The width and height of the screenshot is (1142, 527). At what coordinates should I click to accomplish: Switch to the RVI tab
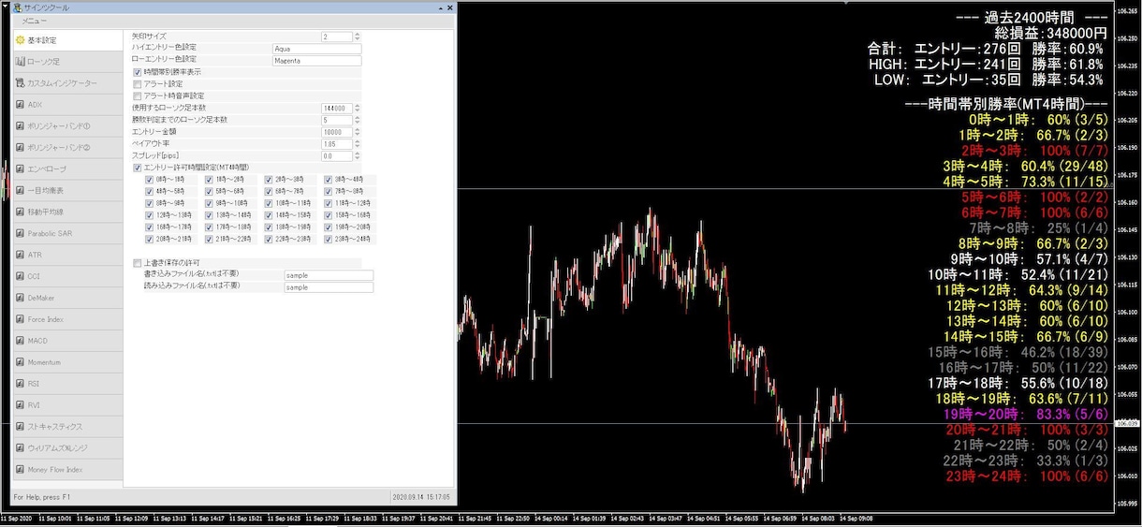point(66,405)
